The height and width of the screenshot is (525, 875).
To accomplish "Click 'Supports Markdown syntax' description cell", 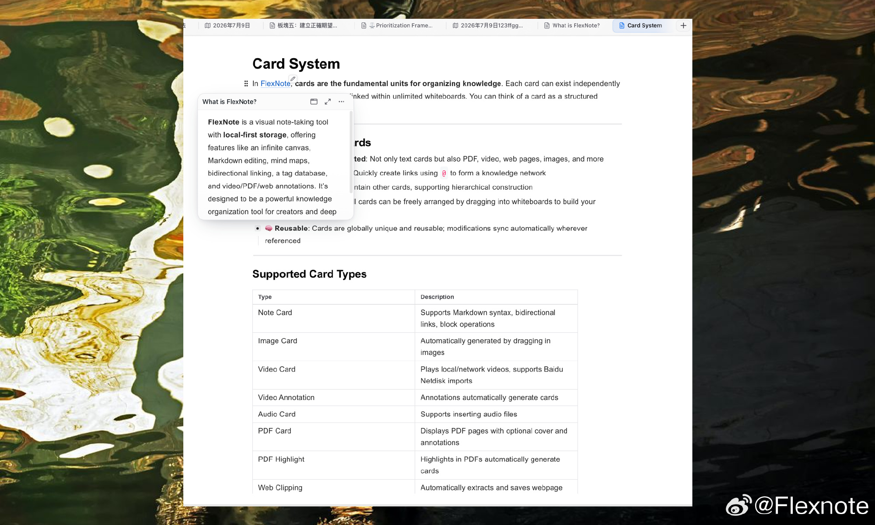I will (x=496, y=318).
